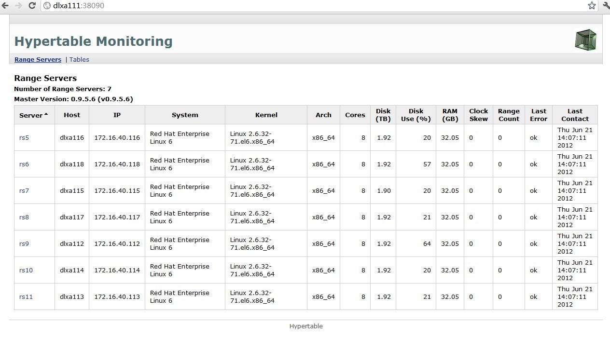Switch to the Tables tab
This screenshot has width=610, height=337.
click(x=79, y=60)
